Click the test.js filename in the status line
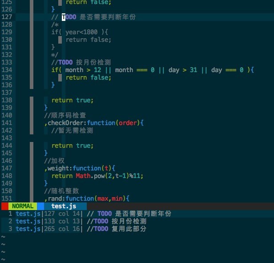This screenshot has height=263, width=274. [64, 206]
